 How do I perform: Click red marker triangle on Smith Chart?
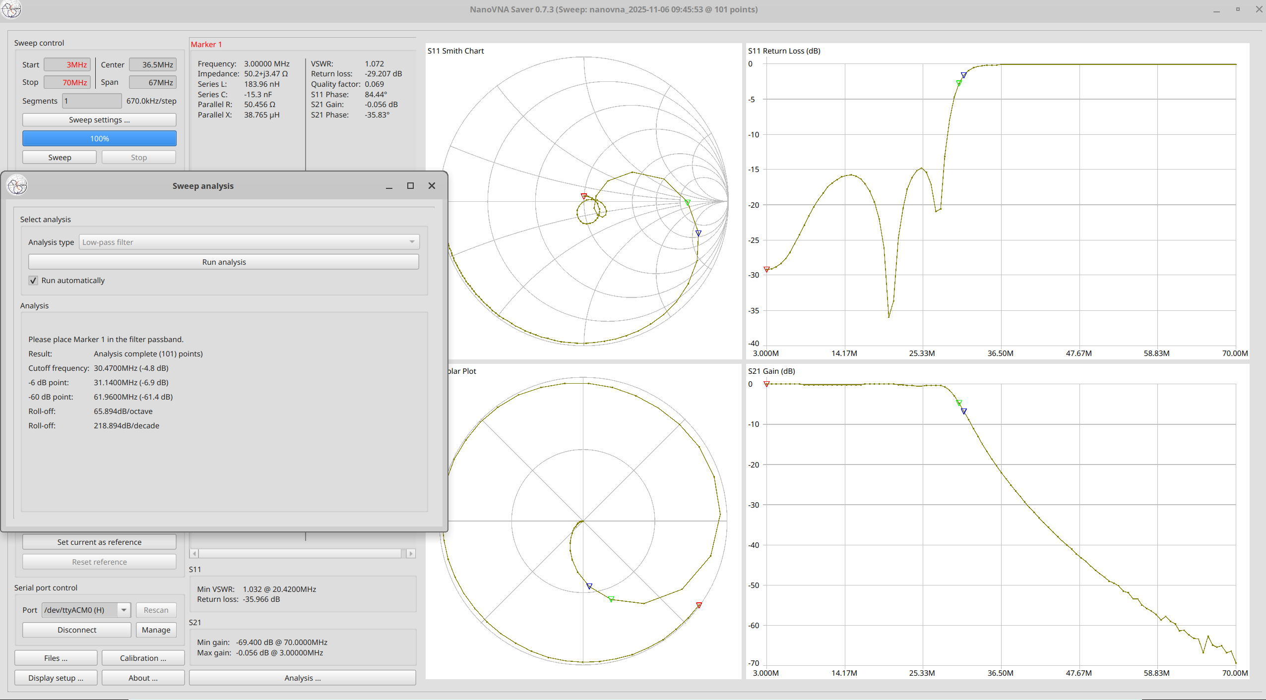(584, 196)
